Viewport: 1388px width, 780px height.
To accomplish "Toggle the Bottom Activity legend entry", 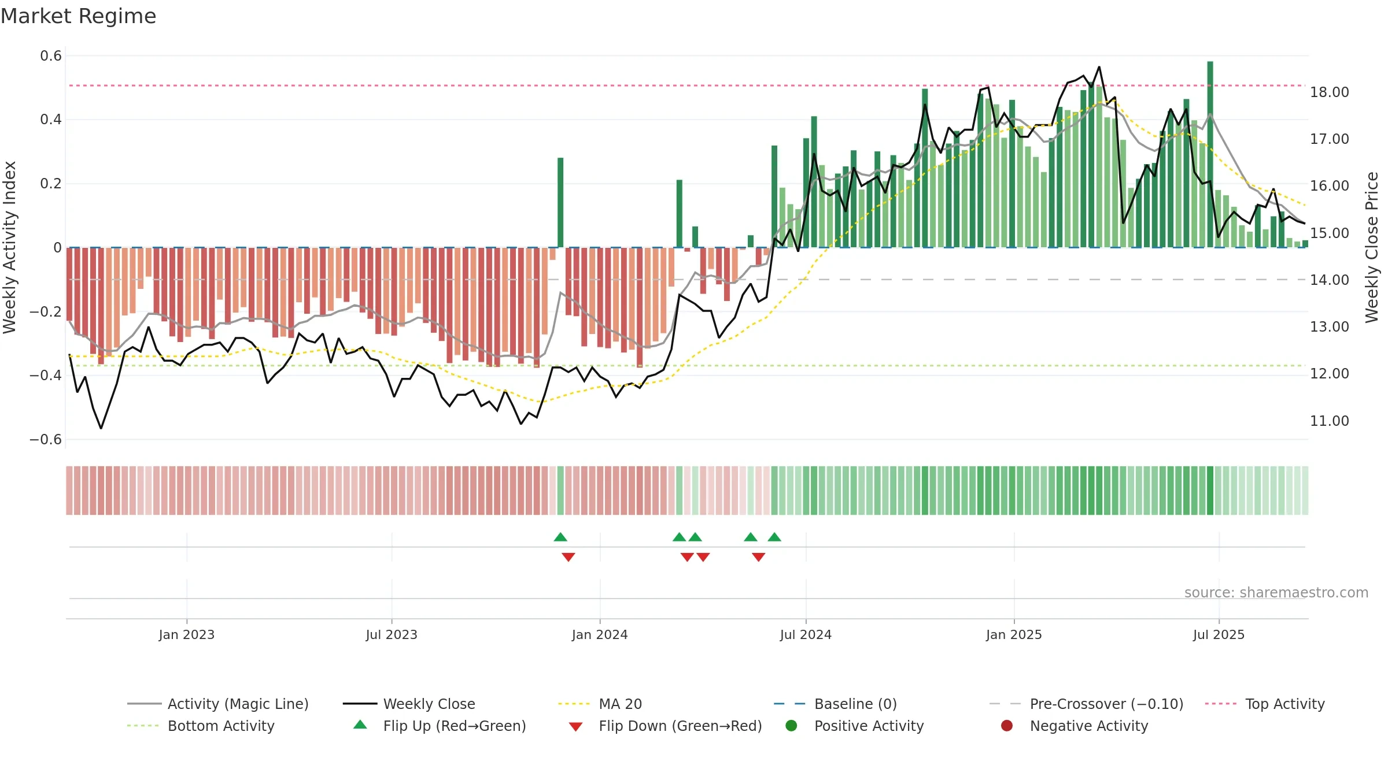I will coord(201,726).
